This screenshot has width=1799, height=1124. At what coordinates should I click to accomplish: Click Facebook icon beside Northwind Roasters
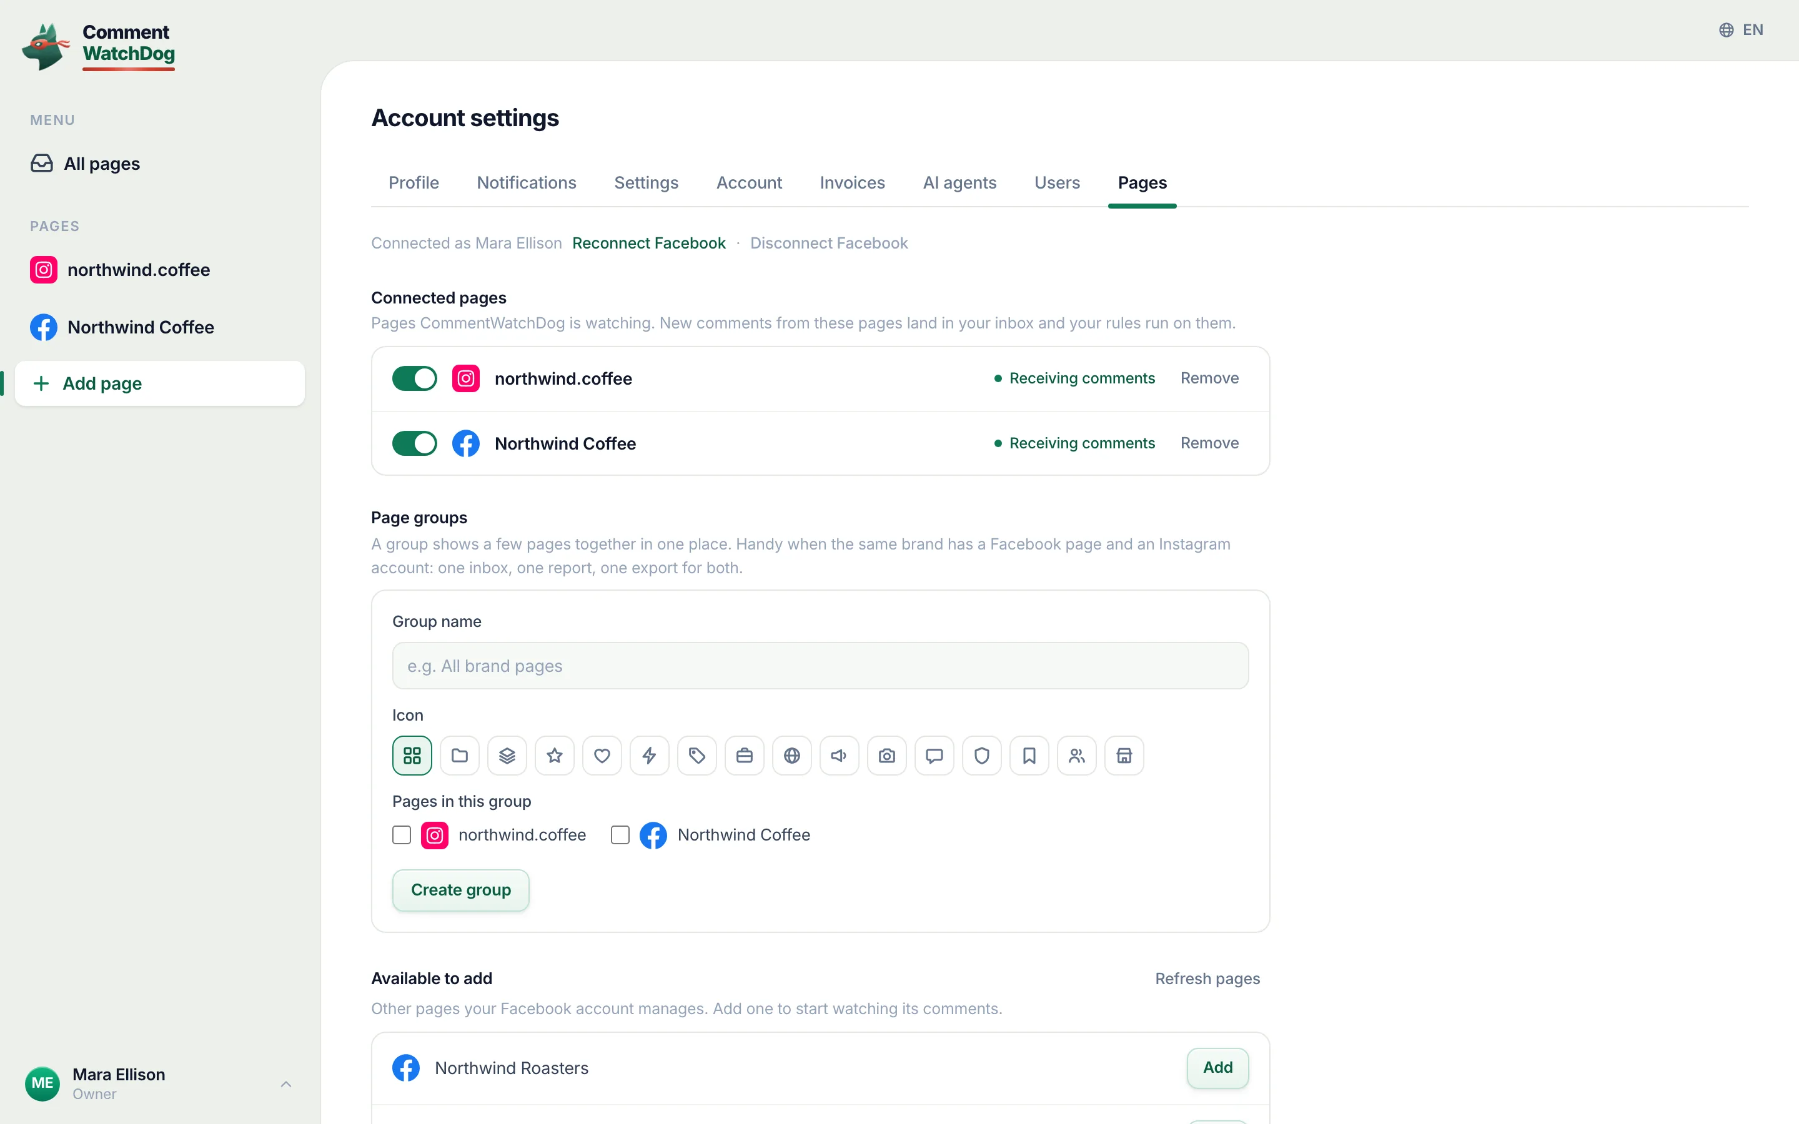(406, 1068)
